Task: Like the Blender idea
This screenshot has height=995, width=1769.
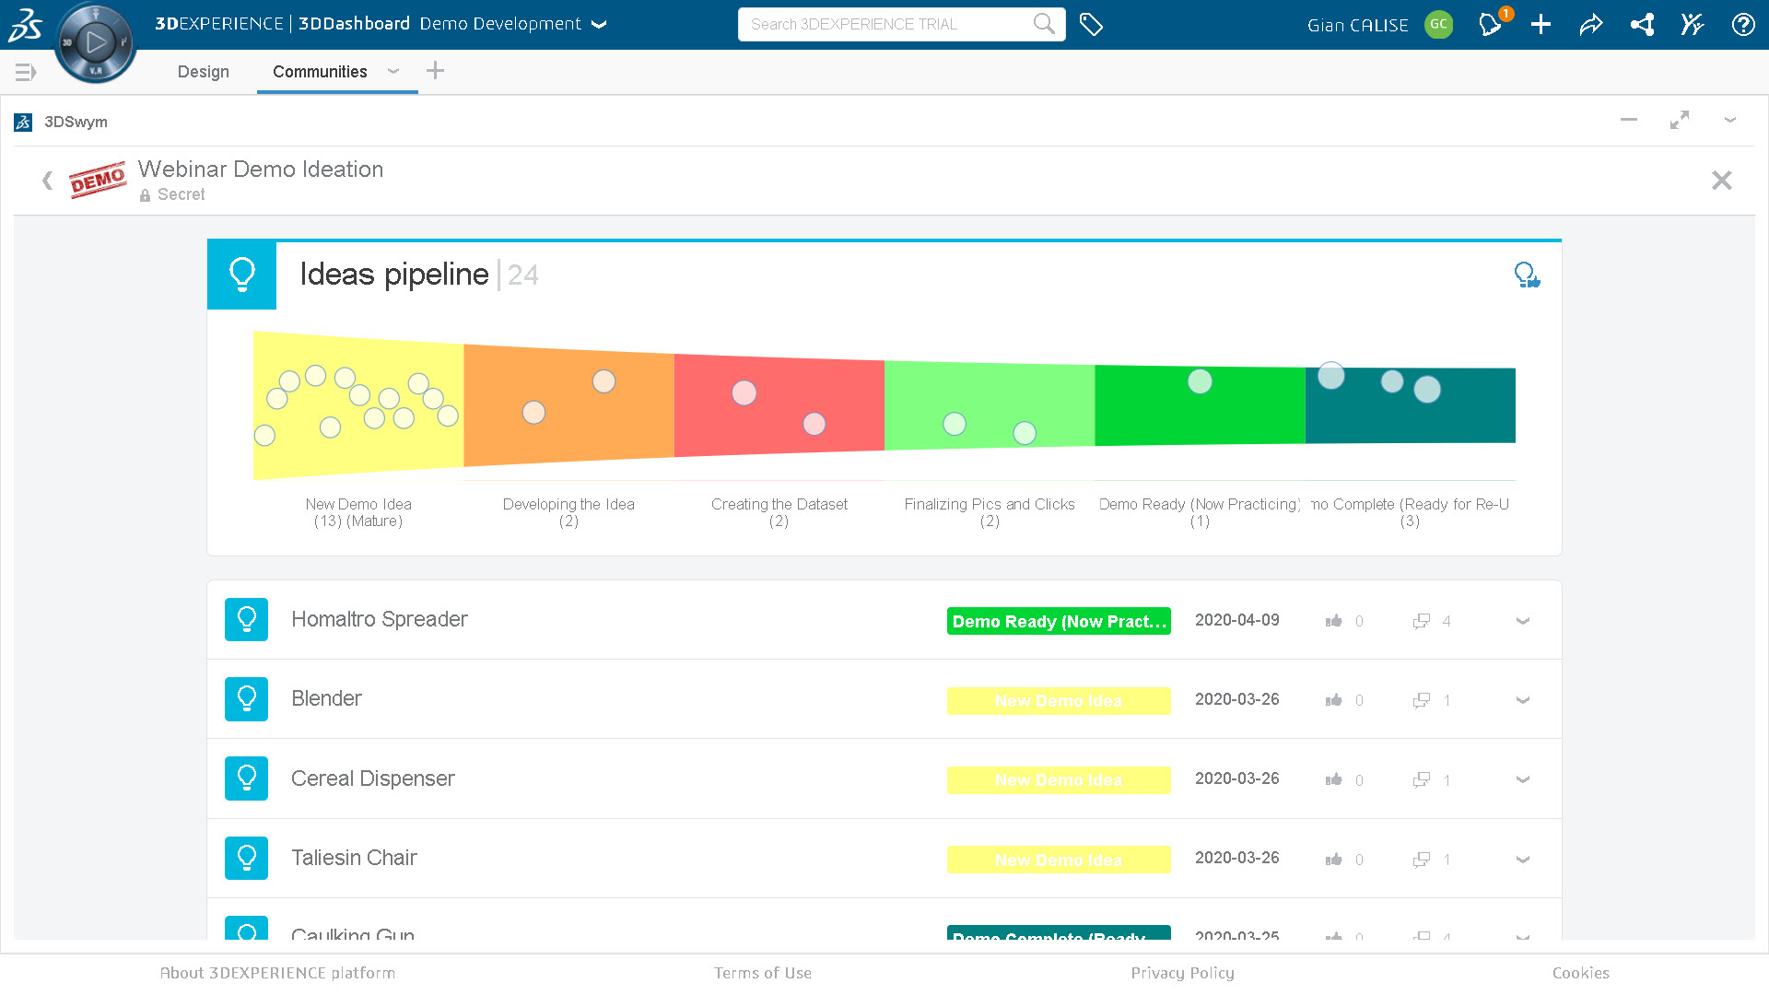Action: click(x=1333, y=699)
